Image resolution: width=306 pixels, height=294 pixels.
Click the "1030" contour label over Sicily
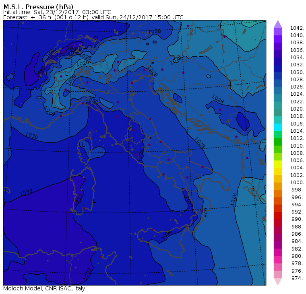point(167,235)
